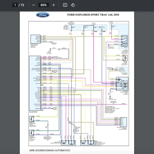Click the total page count 72

coord(22,5)
